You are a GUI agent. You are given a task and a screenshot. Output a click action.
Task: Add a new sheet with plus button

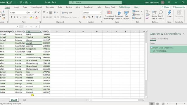[25, 100]
